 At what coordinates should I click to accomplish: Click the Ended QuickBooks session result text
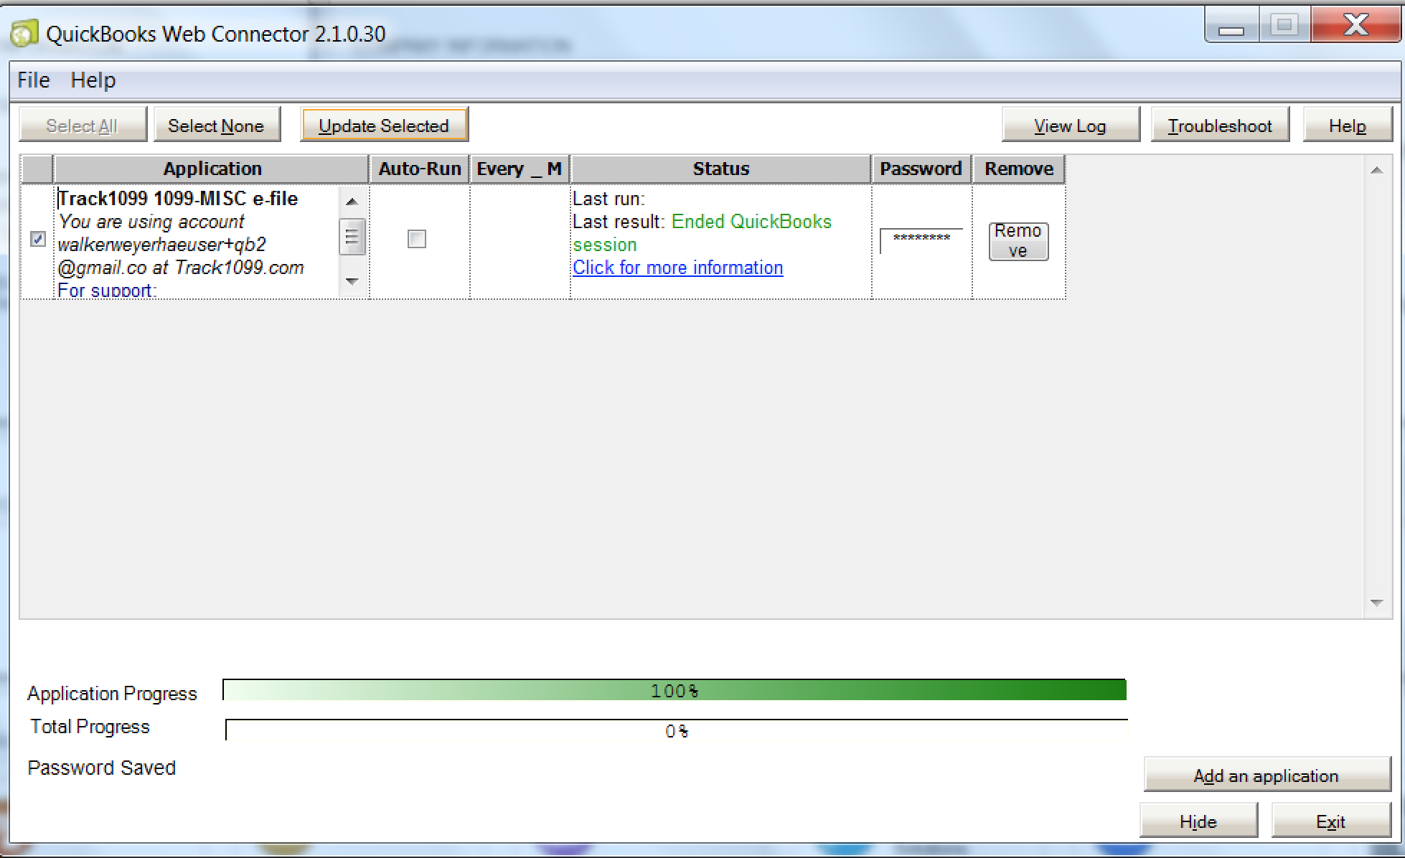(x=702, y=233)
